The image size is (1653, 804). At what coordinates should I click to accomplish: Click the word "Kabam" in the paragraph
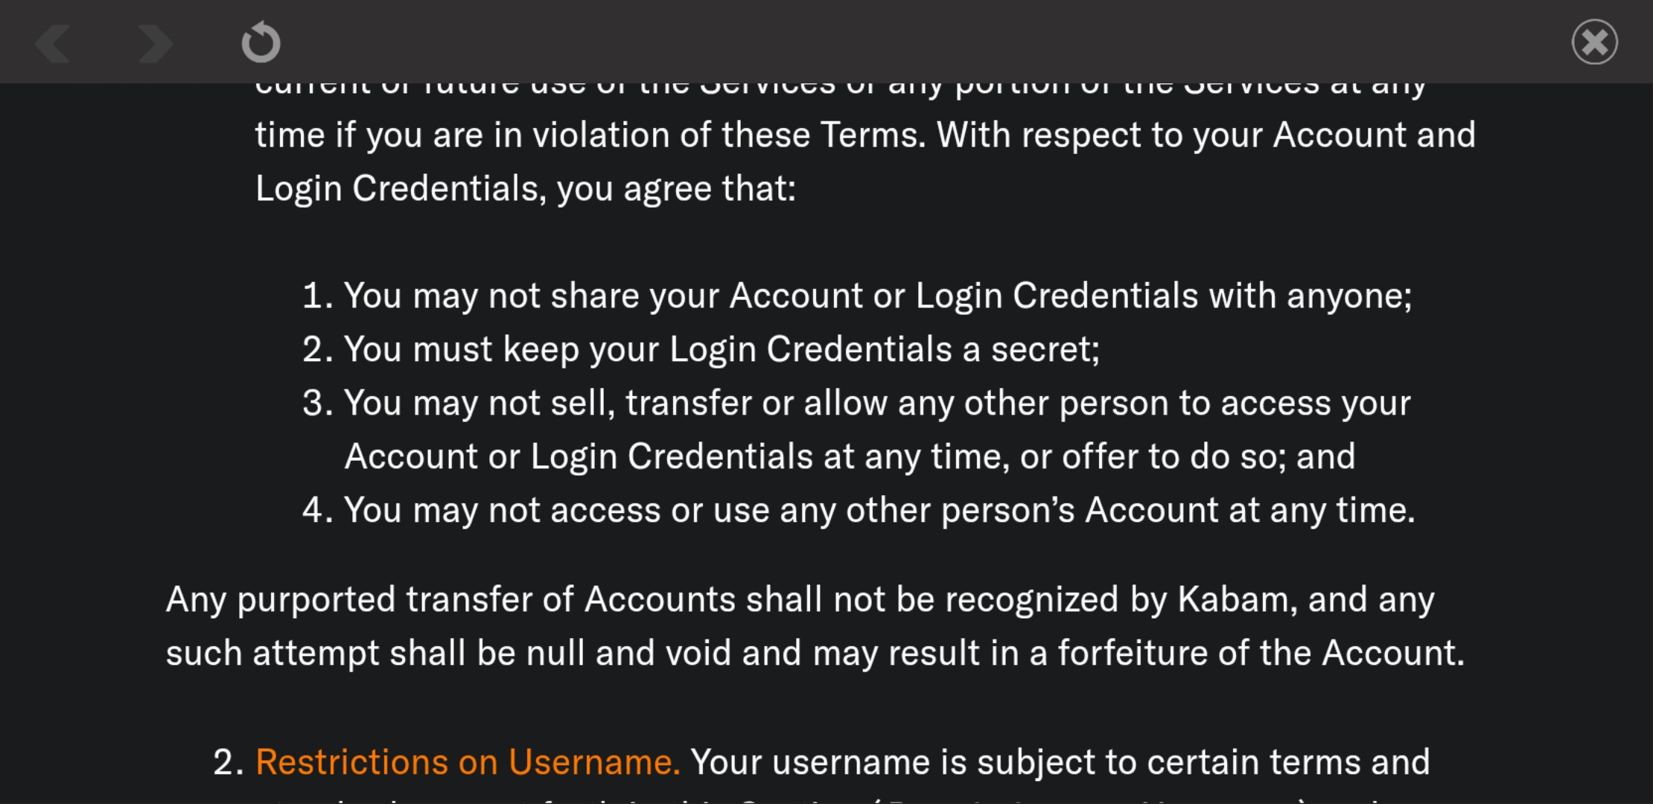pyautogui.click(x=1232, y=600)
